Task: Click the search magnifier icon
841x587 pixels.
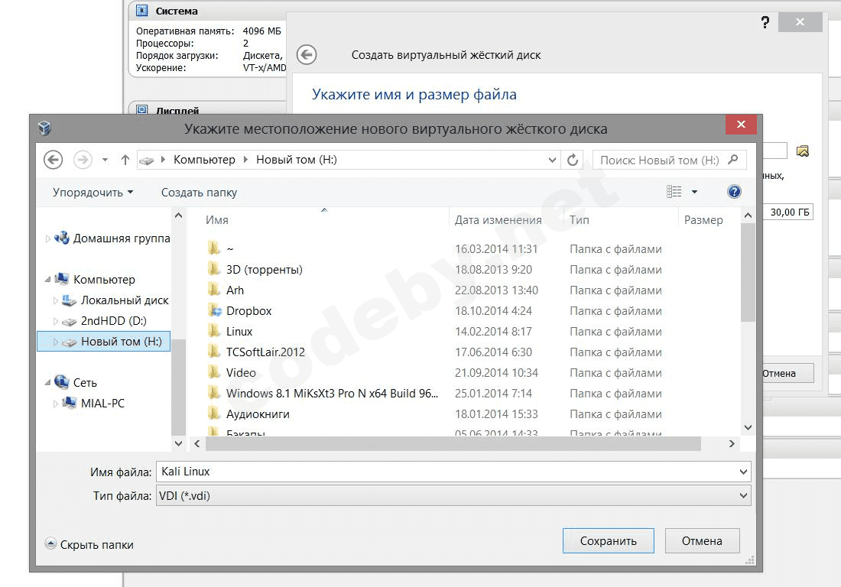Action: tap(732, 160)
